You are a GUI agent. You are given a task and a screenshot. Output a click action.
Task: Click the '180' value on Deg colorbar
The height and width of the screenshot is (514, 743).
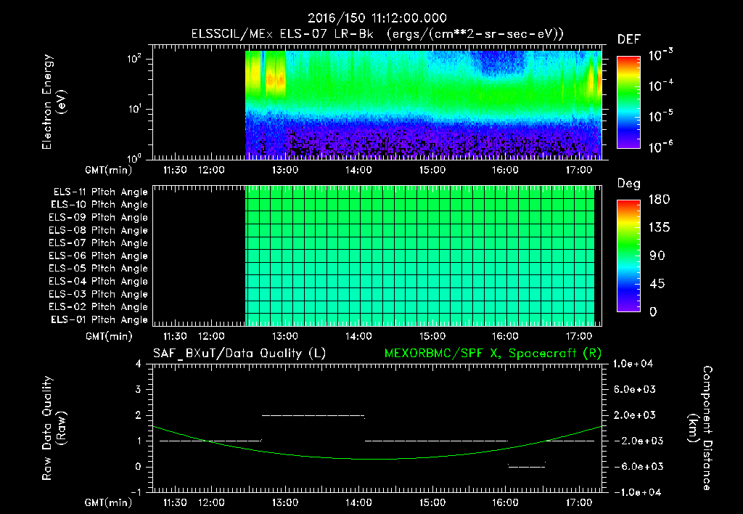659,199
